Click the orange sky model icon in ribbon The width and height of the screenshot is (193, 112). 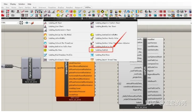[x=58, y=12]
